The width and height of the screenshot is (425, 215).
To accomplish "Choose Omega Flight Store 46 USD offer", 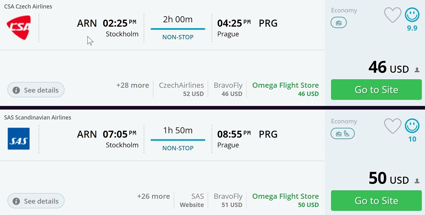I will pos(285,89).
